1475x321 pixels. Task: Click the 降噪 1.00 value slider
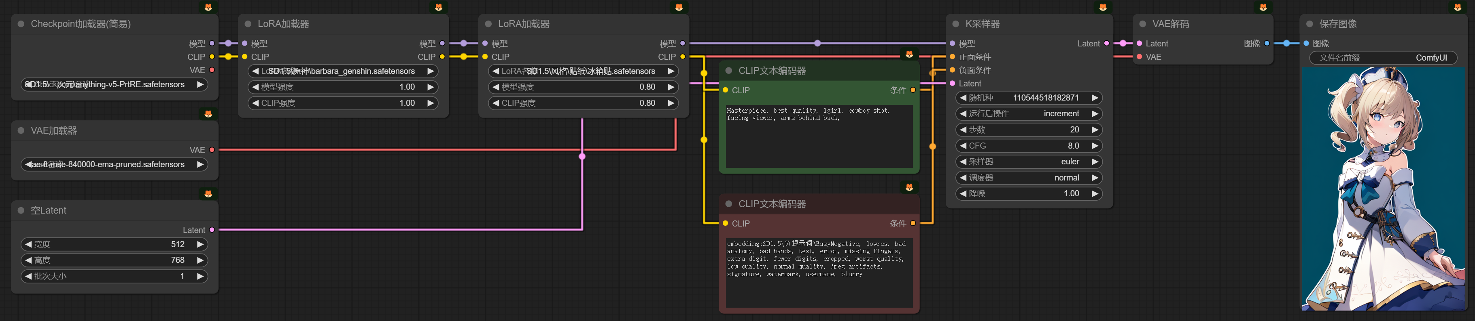click(x=1029, y=194)
